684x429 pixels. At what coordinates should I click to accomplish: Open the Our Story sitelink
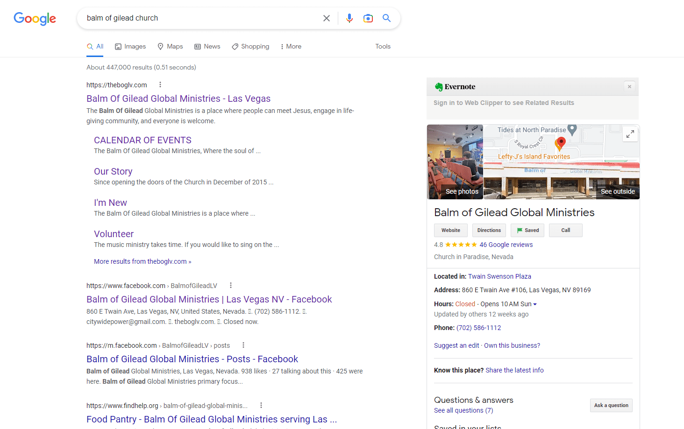113,171
